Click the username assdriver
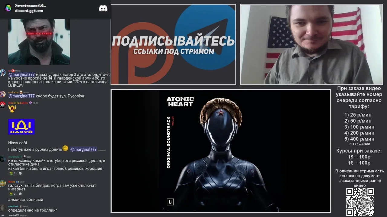Viewport: 387px width, 217px height. tap(13, 206)
